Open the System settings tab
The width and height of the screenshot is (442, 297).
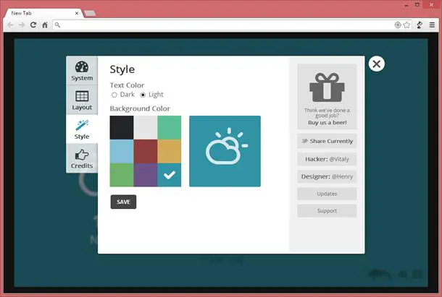[82, 71]
